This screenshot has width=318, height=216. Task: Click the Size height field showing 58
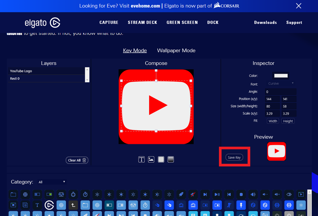(289, 106)
